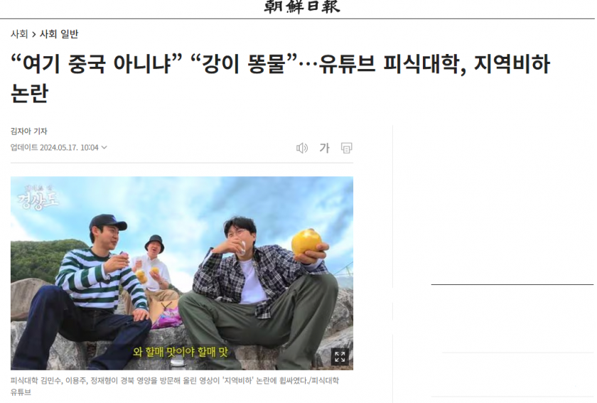Open the 가 font size adjuster
This screenshot has height=403, width=597.
pyautogui.click(x=324, y=148)
